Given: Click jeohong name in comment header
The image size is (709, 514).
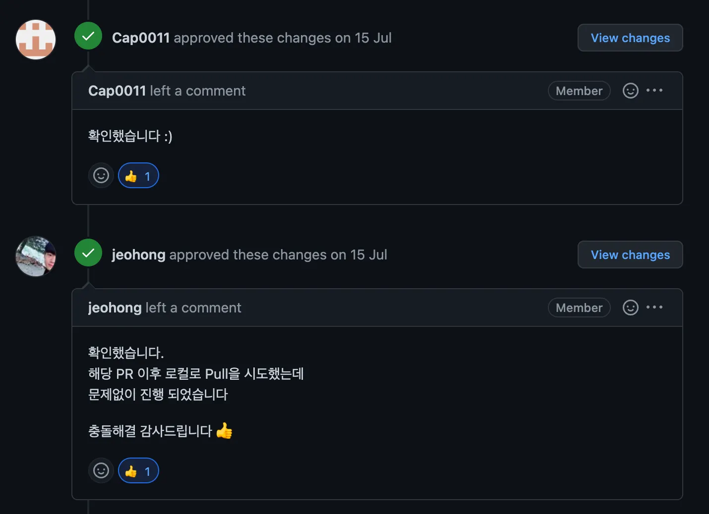Looking at the screenshot, I should [115, 308].
